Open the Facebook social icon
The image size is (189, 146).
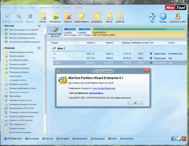tap(173, 139)
